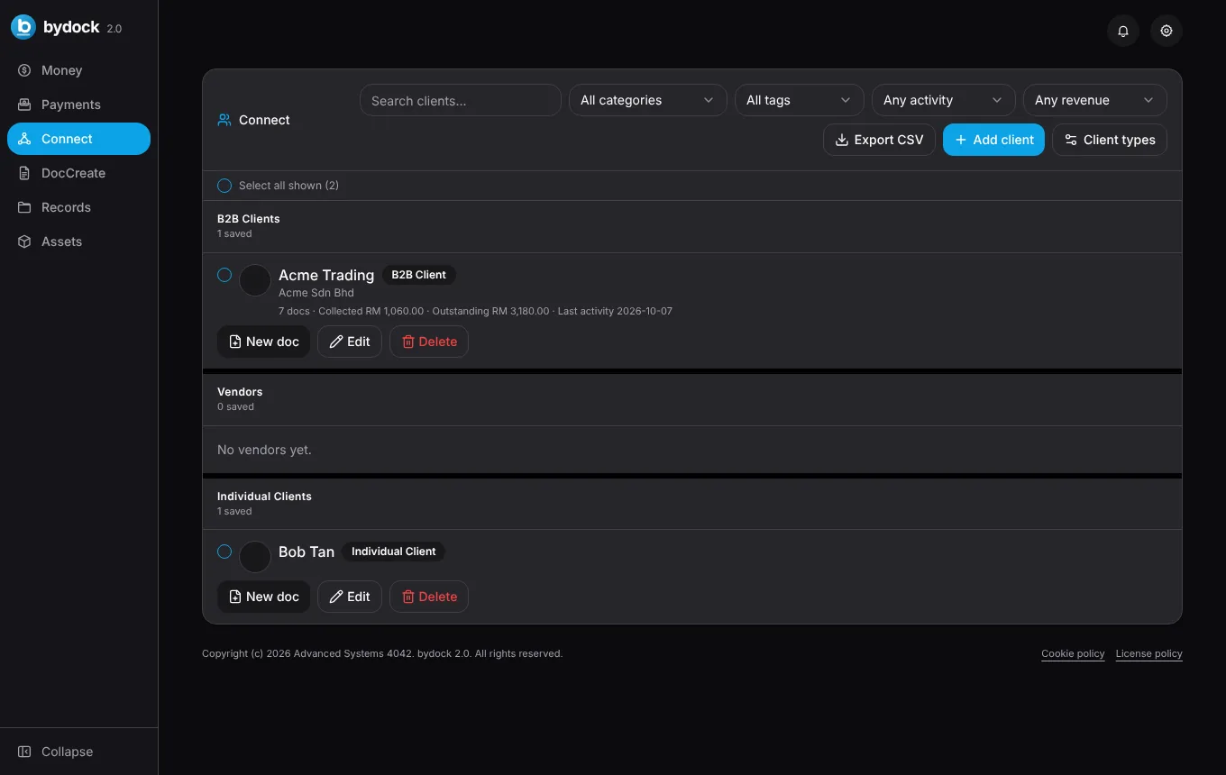Navigate to Records in sidebar
The width and height of the screenshot is (1226, 775).
[78, 207]
